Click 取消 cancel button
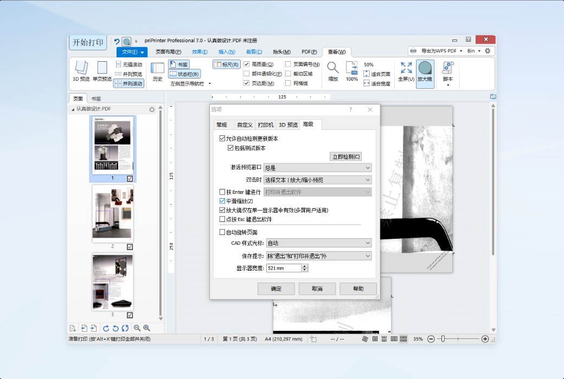564x379 pixels. click(x=317, y=289)
